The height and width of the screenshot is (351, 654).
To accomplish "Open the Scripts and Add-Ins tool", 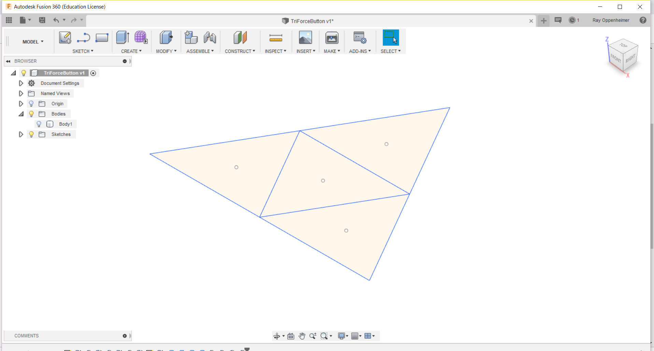I will tap(360, 37).
